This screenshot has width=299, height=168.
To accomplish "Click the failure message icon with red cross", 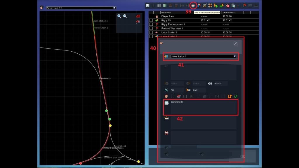I will tap(166, 133).
